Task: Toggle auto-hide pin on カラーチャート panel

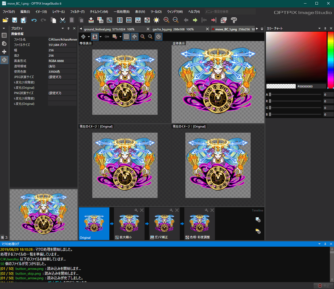Action: [x=325, y=28]
